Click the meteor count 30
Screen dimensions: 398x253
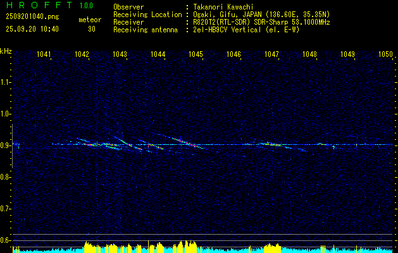(92, 29)
